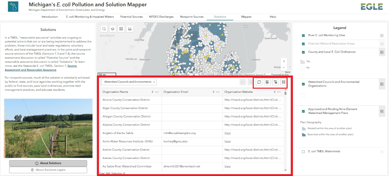Click info@ausableanglers.org email cell

[x=192, y=133]
